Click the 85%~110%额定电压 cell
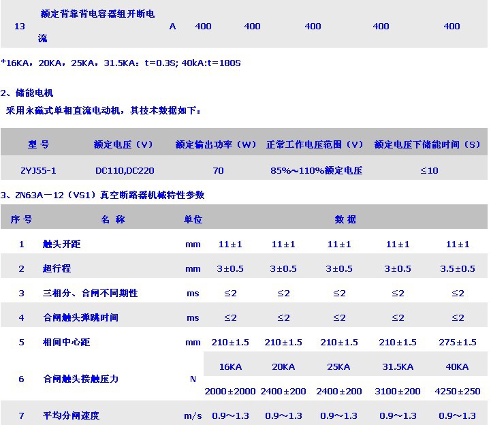Screen dimensions: 491x425 coord(315,170)
